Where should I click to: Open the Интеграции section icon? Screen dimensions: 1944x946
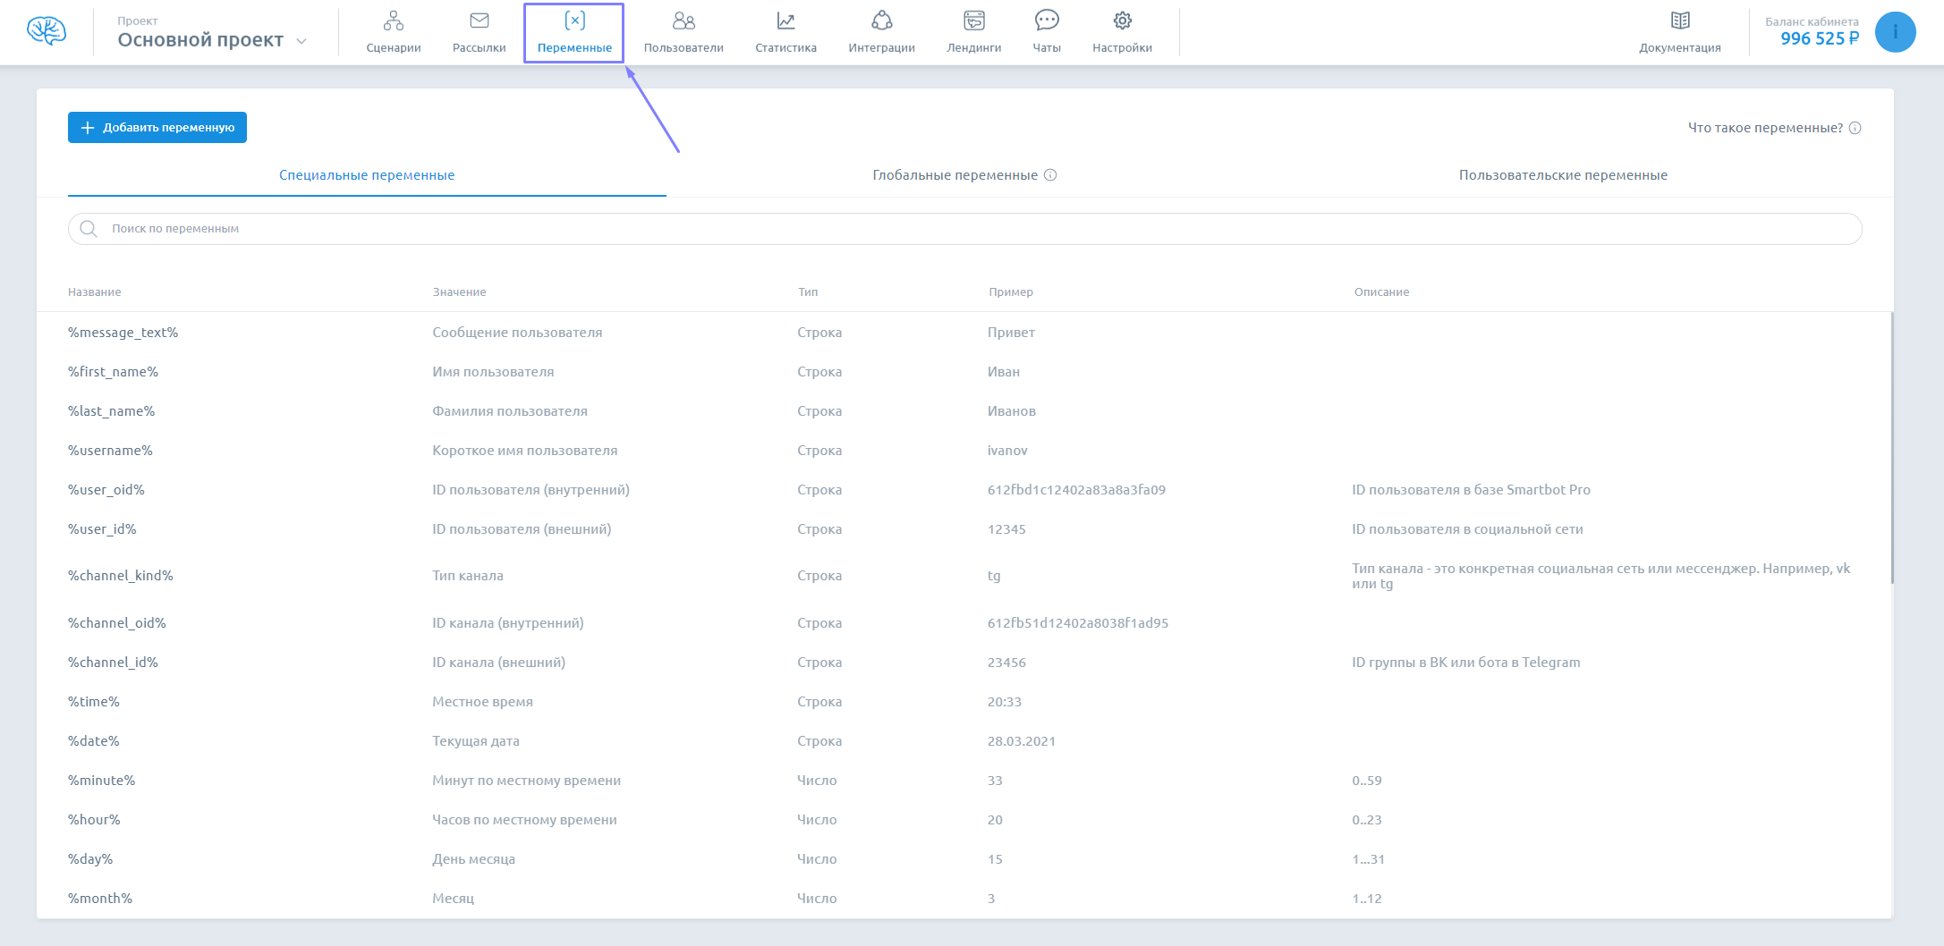(x=881, y=21)
